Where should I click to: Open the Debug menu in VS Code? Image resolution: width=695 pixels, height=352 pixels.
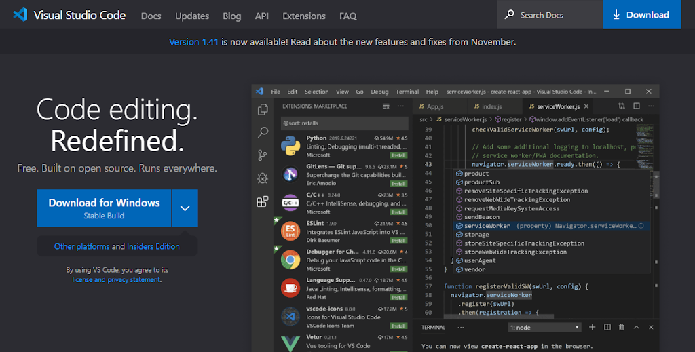[379, 92]
